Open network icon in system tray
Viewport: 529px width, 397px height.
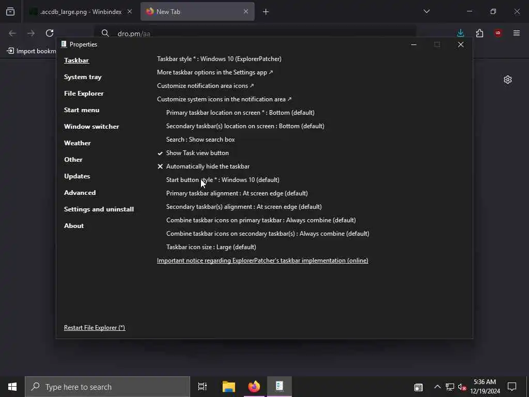click(450, 387)
